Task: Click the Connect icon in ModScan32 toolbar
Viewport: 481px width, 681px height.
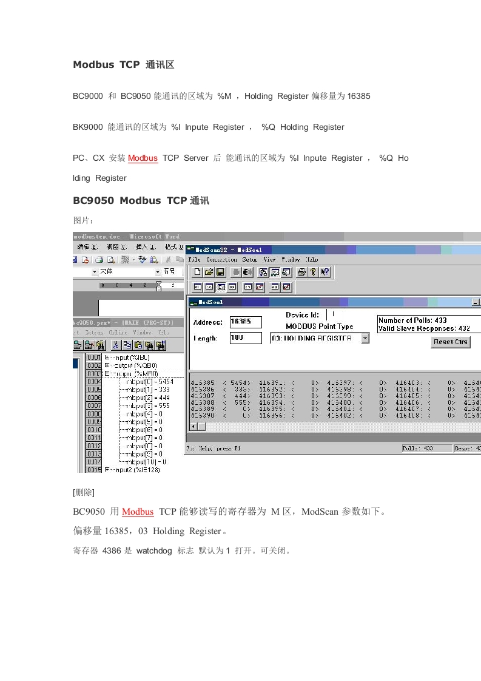Action: point(236,273)
